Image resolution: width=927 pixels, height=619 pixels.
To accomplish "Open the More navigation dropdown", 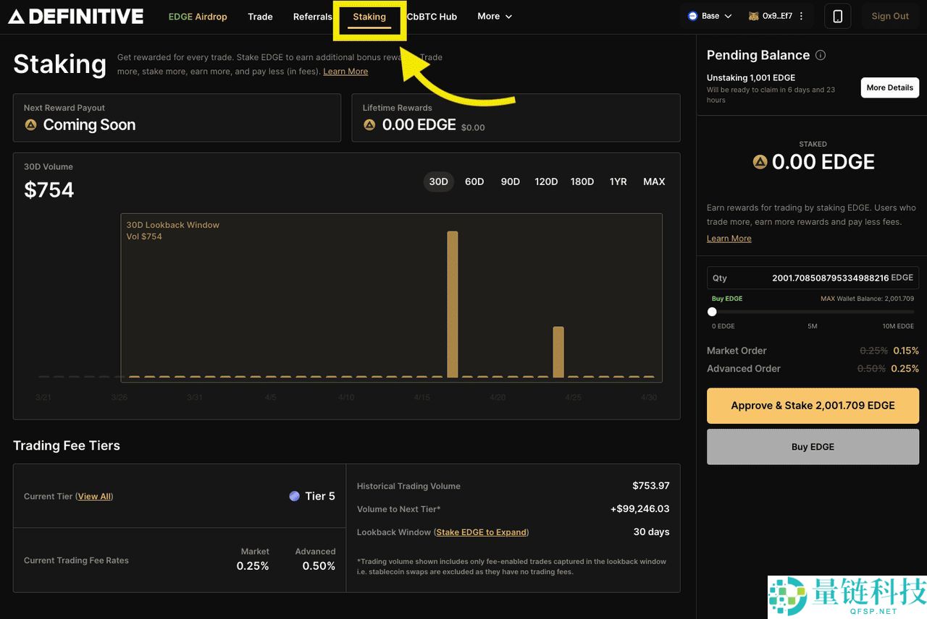I will point(494,16).
